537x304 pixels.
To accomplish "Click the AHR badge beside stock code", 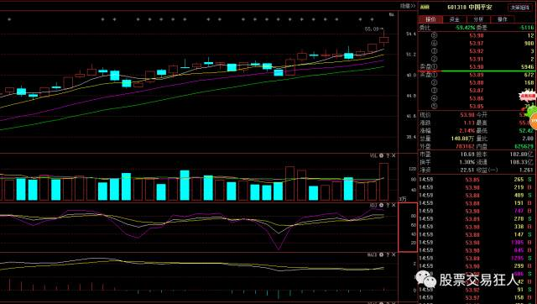I will click(425, 7).
